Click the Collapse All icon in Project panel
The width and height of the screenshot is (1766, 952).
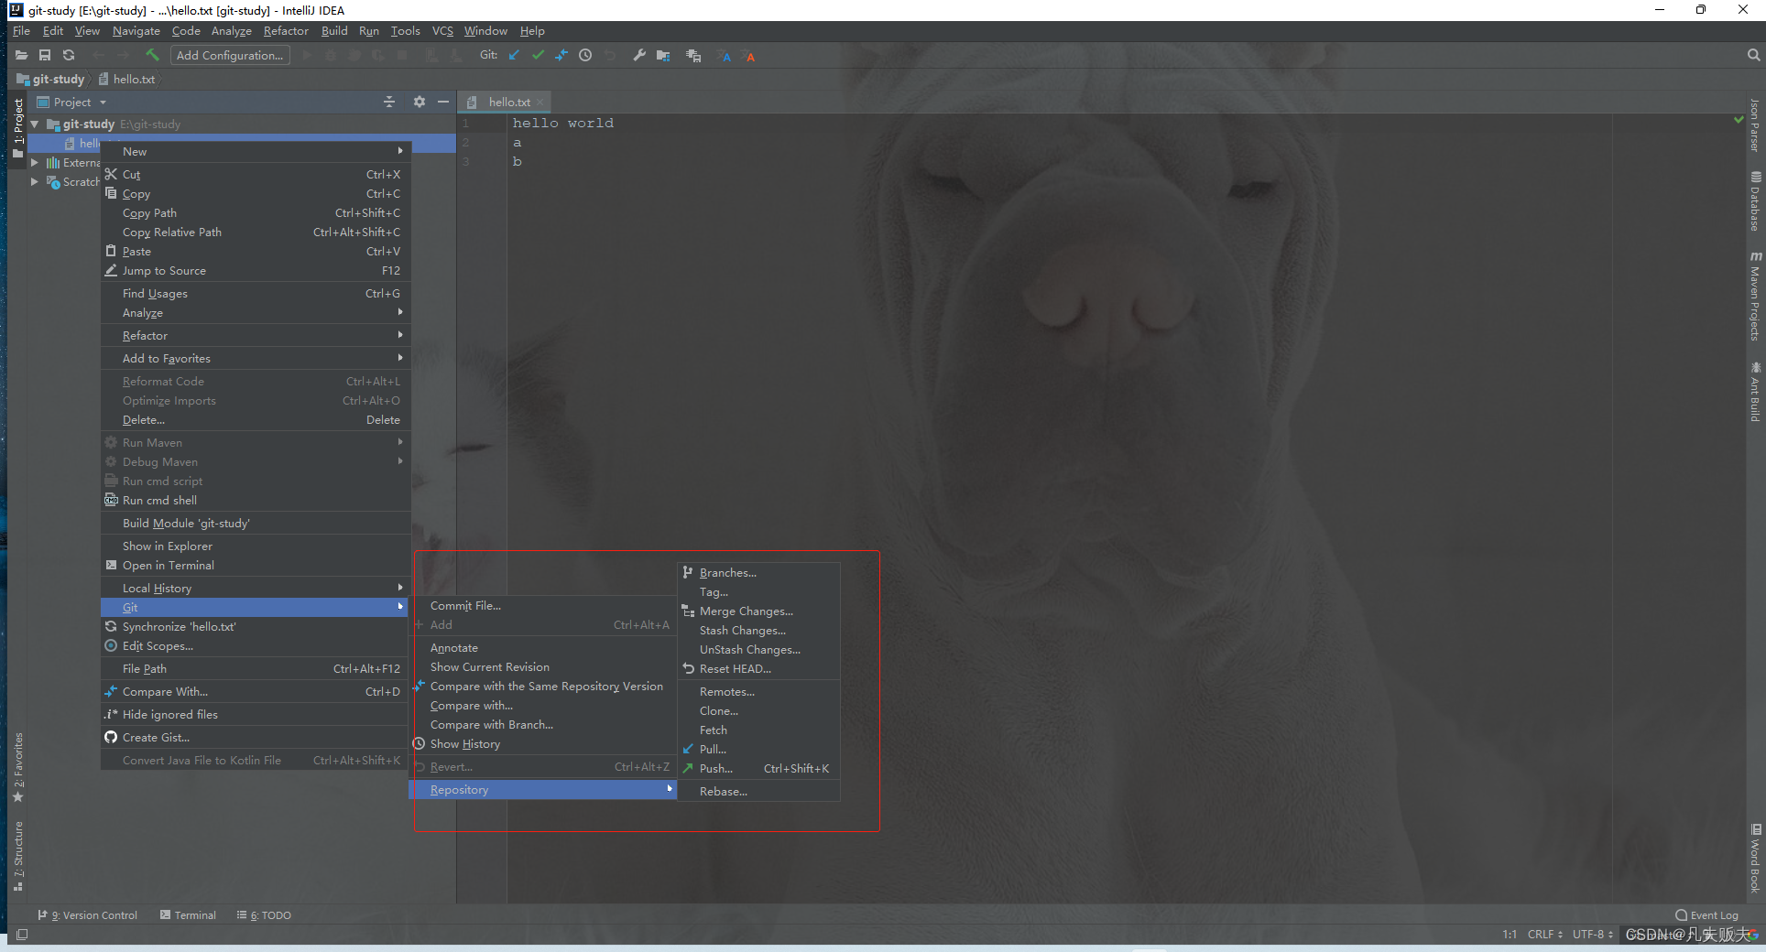(389, 102)
